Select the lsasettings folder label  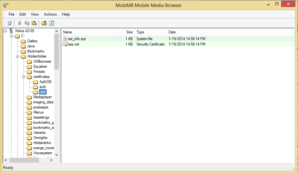[41, 117]
